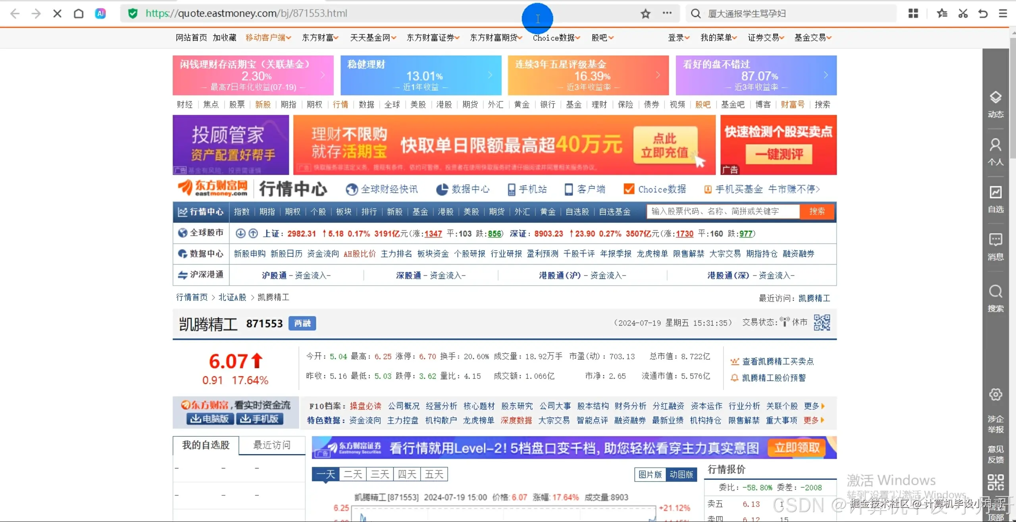
Task: Open the settings gear in the sidebar
Action: coord(995,395)
